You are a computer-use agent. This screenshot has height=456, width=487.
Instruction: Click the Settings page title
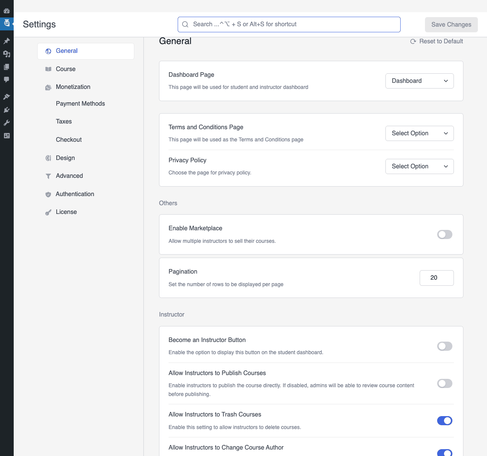tap(39, 24)
